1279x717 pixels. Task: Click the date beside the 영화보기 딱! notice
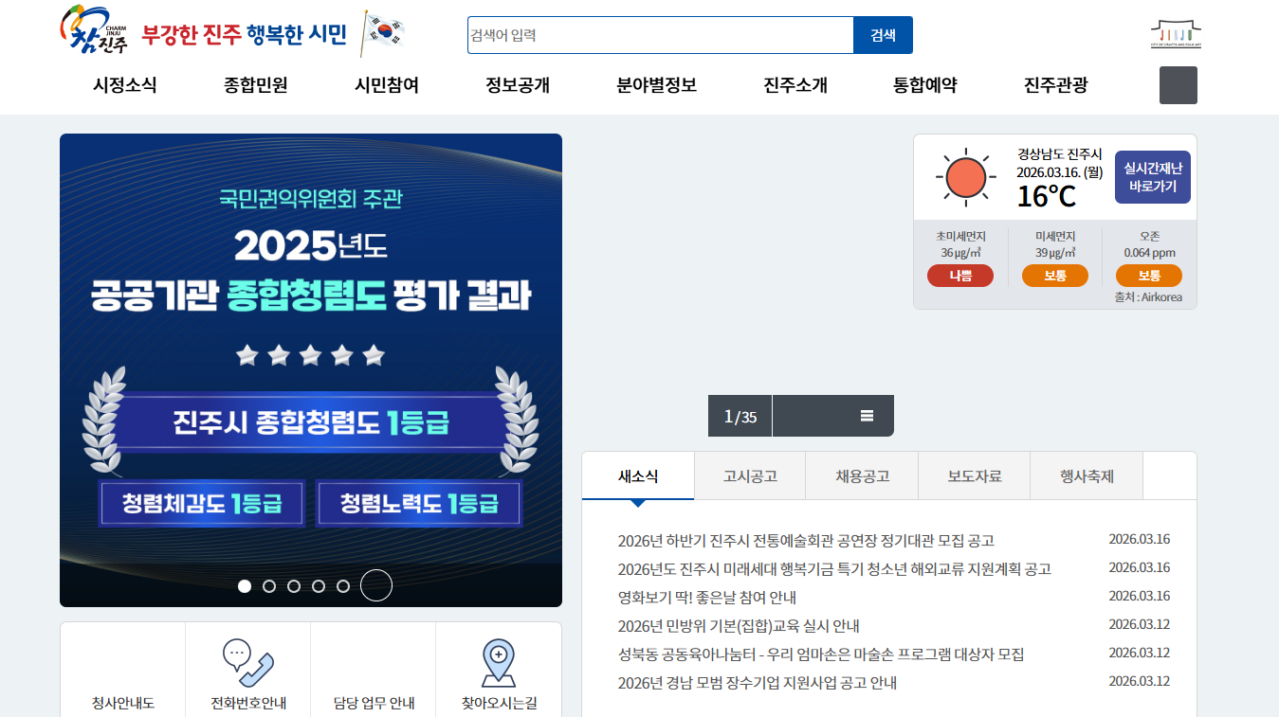click(x=1140, y=596)
